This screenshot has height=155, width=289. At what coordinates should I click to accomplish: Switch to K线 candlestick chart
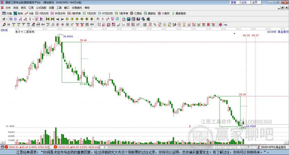click(x=29, y=14)
